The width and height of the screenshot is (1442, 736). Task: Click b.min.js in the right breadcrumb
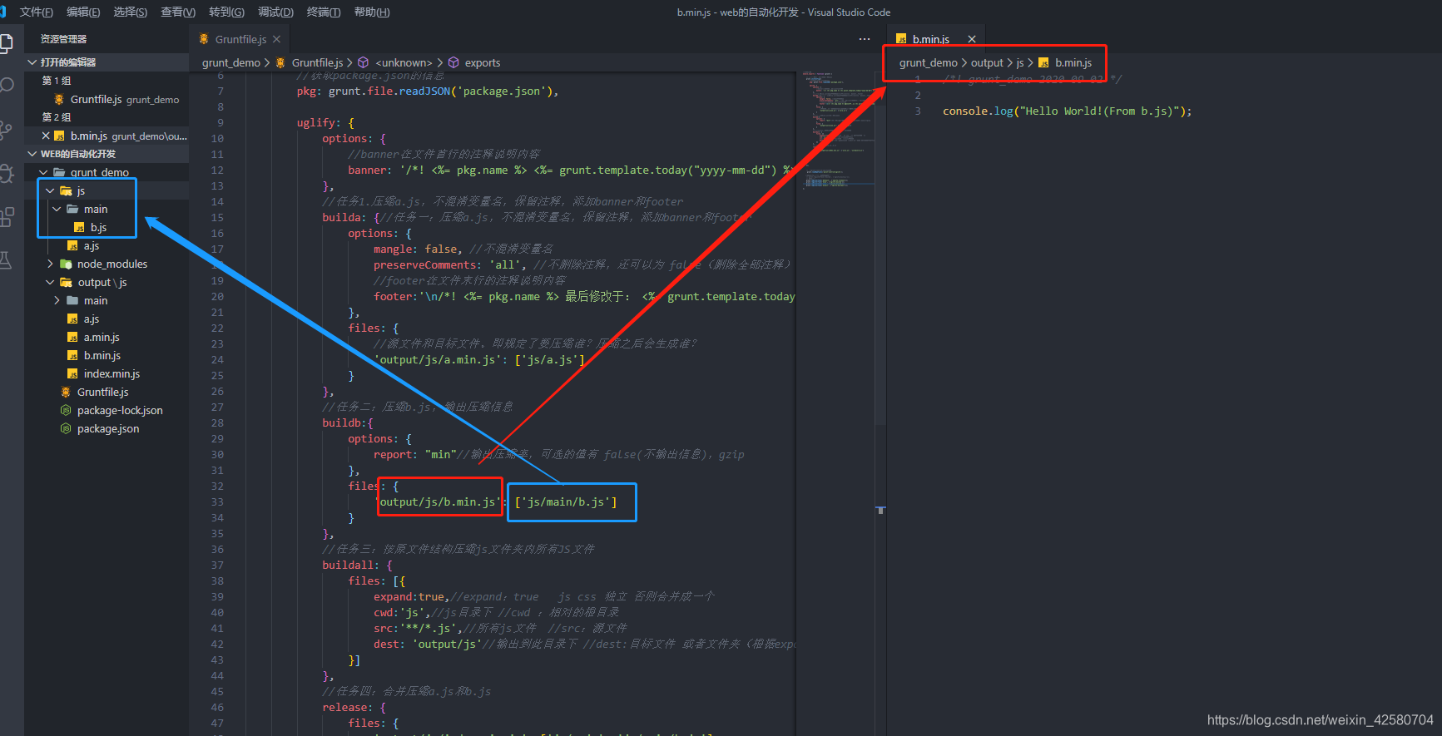pyautogui.click(x=1073, y=62)
